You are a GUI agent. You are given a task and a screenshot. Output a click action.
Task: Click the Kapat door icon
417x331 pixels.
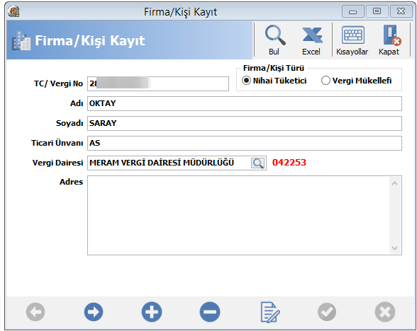point(389,40)
